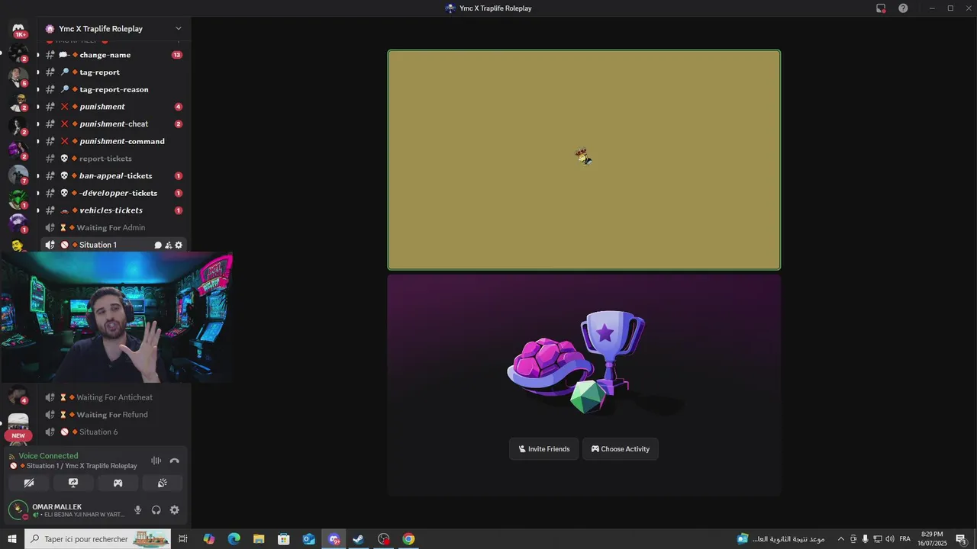
Task: Open the server with 5 notifications badge
Action: [18, 76]
